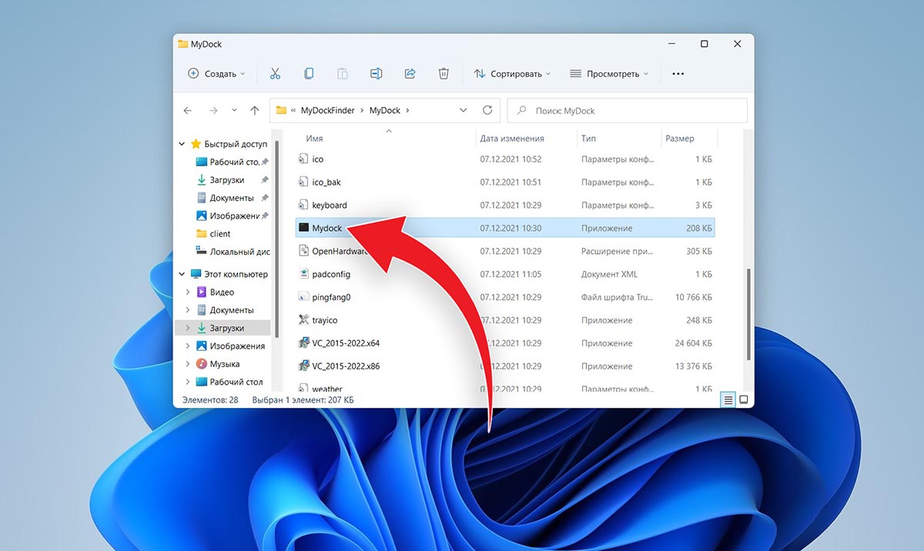Click the Copy icon in toolbar
Image resolution: width=924 pixels, height=551 pixels.
tap(309, 74)
